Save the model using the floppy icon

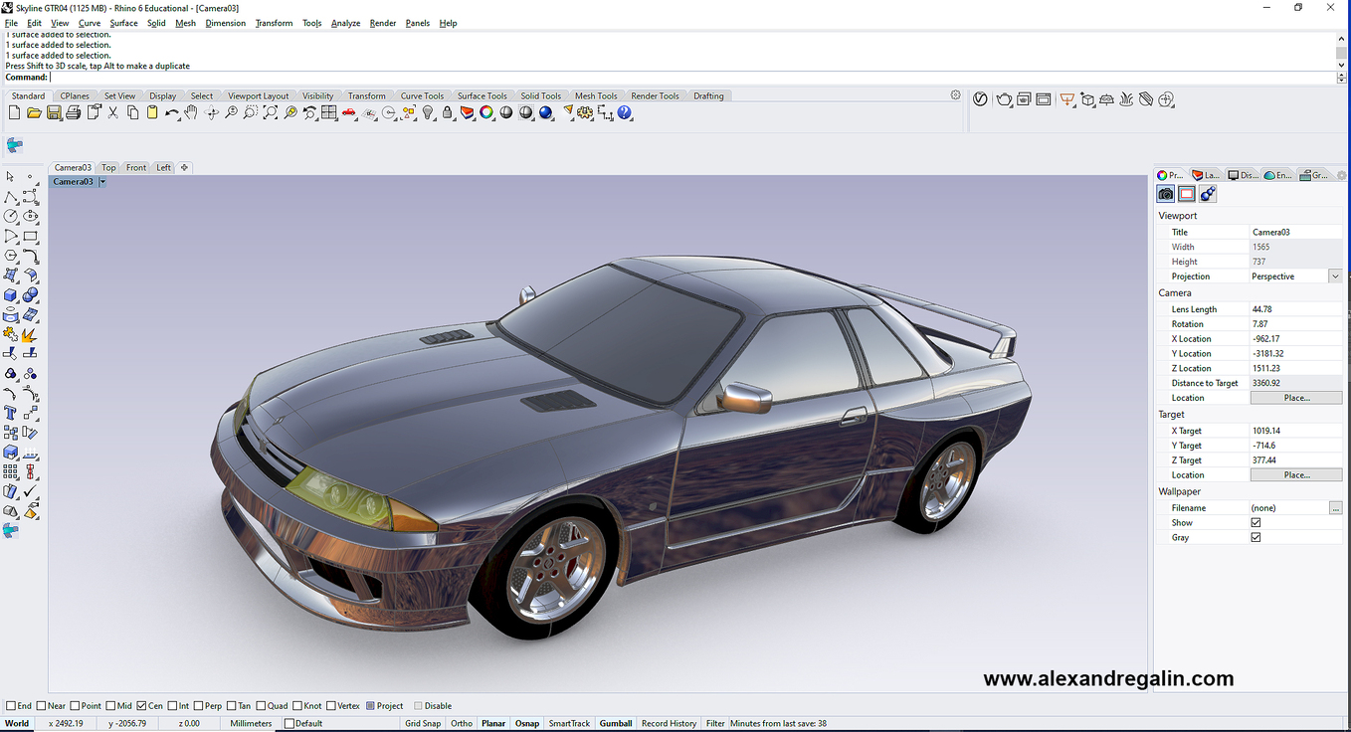click(x=54, y=113)
